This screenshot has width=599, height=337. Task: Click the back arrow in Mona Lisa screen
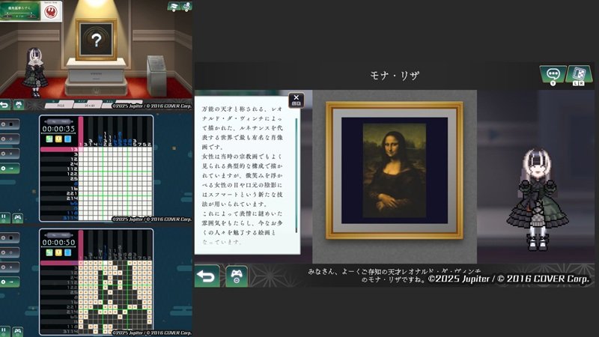(207, 276)
